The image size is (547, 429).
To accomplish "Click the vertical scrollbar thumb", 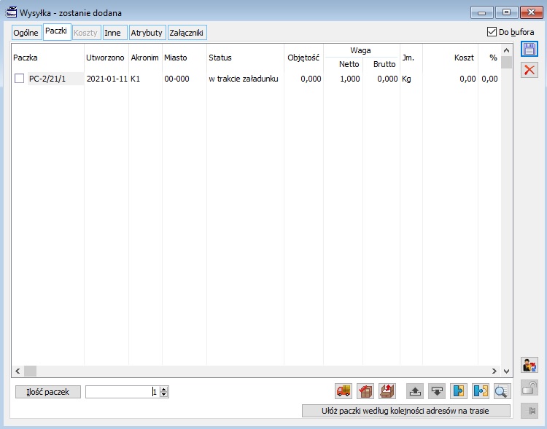I will coord(507,62).
